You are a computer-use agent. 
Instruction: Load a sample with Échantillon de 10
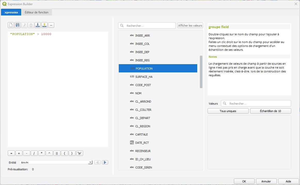[270, 111]
